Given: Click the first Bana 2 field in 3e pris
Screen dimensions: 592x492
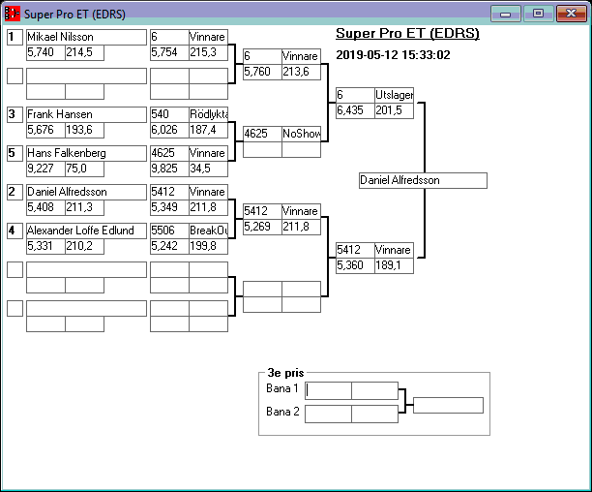Looking at the screenshot, I should point(328,414).
